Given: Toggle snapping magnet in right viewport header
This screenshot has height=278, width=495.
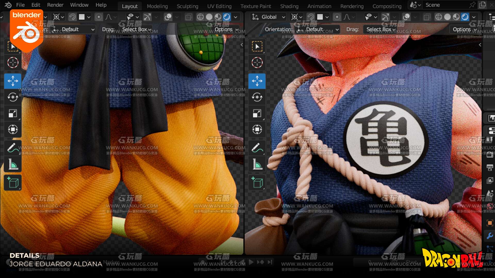Looking at the screenshot, I should (311, 17).
